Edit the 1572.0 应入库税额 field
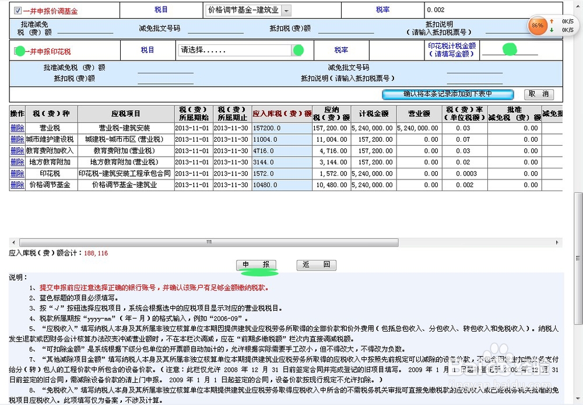The height and width of the screenshot is (405, 583). 282,174
